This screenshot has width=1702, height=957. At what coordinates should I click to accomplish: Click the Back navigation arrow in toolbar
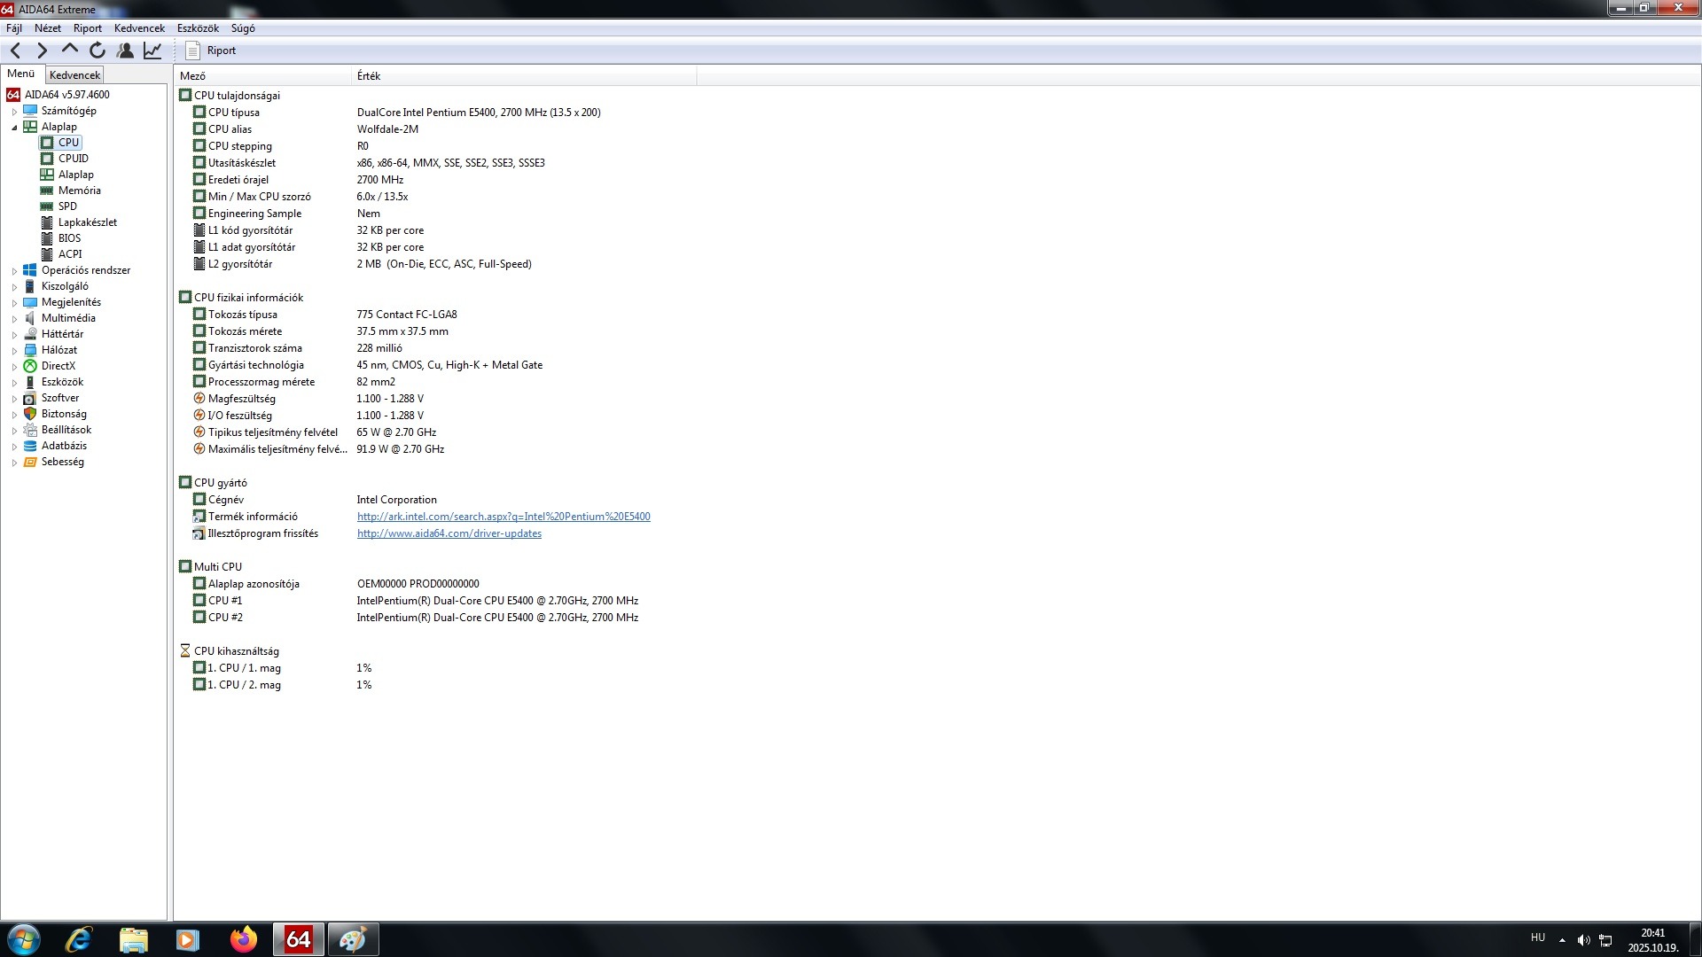pos(15,51)
